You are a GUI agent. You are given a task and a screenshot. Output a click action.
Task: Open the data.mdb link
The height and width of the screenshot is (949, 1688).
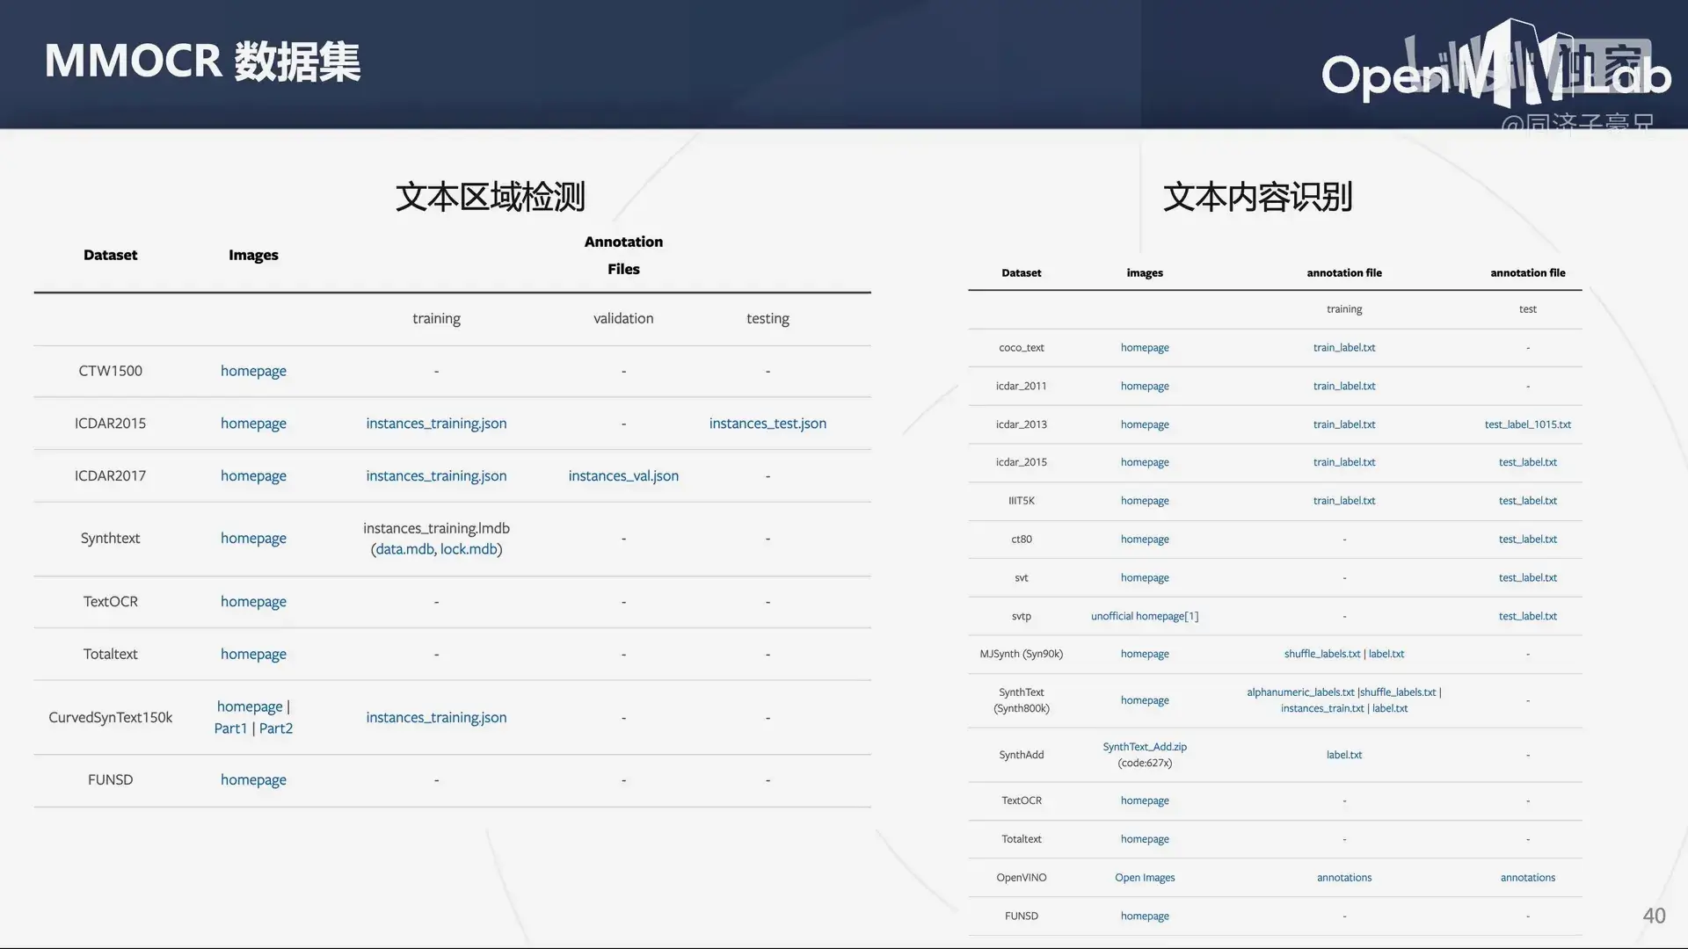pos(404,549)
